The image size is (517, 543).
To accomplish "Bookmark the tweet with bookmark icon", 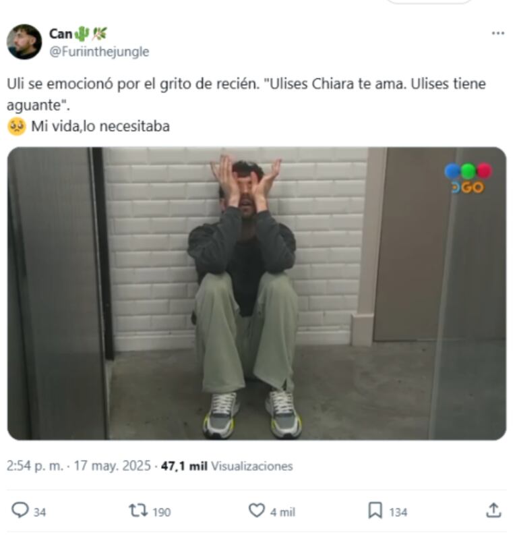I will 375,511.
